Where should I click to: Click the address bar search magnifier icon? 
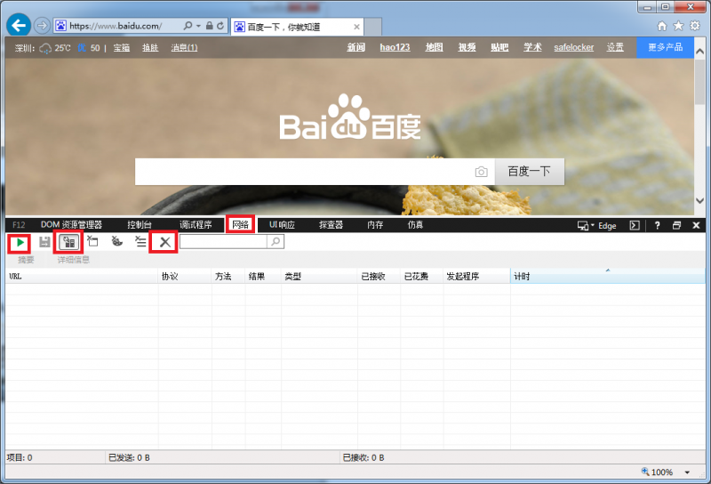tap(188, 26)
